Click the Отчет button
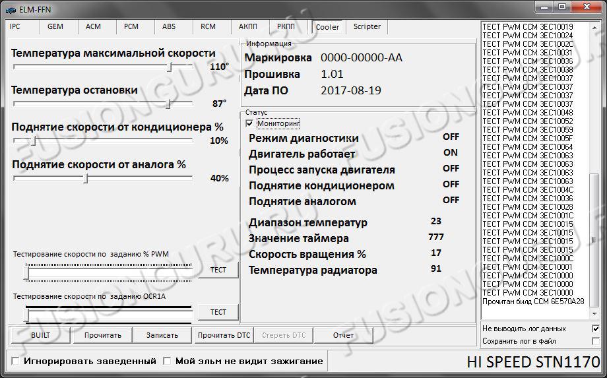The image size is (607, 378). tap(343, 335)
